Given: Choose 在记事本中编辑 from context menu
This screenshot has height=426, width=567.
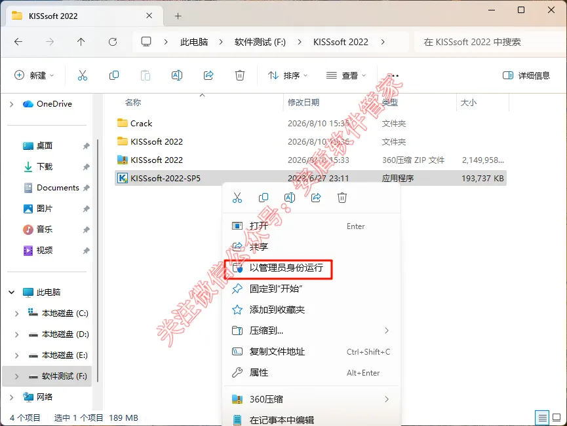Looking at the screenshot, I should [x=312, y=420].
